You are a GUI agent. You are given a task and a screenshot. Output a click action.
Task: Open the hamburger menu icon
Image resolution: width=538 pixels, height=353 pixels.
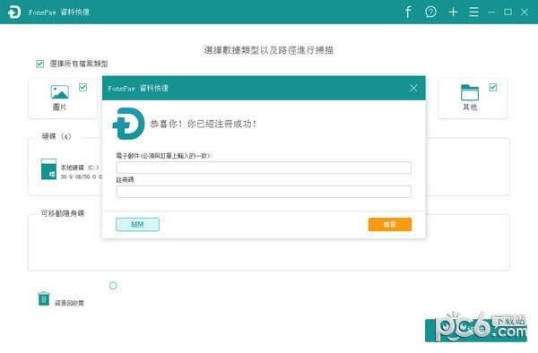coord(473,12)
